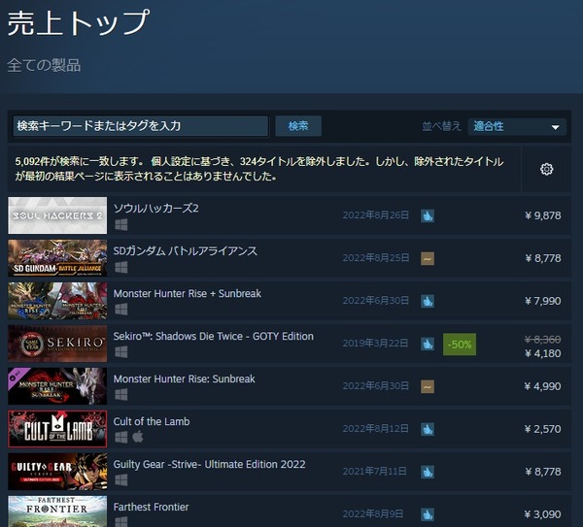
Task: Click the Apple macOS icon under Cult of the Lamb
Action: tap(138, 437)
